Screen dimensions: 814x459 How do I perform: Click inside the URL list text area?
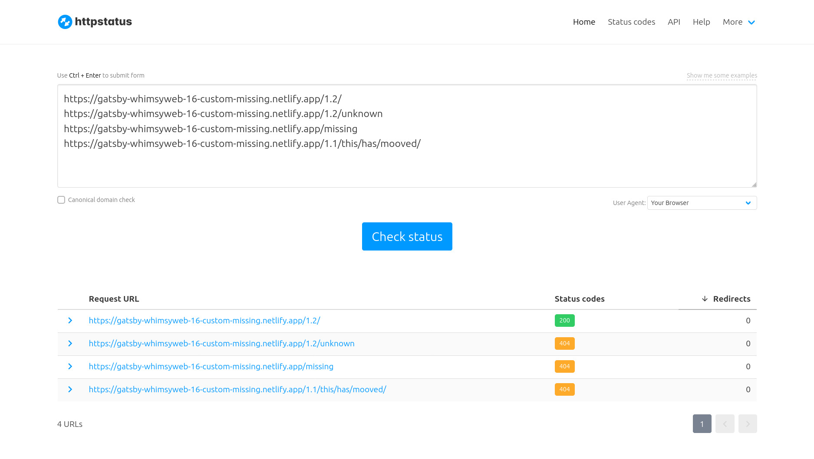[x=407, y=165]
